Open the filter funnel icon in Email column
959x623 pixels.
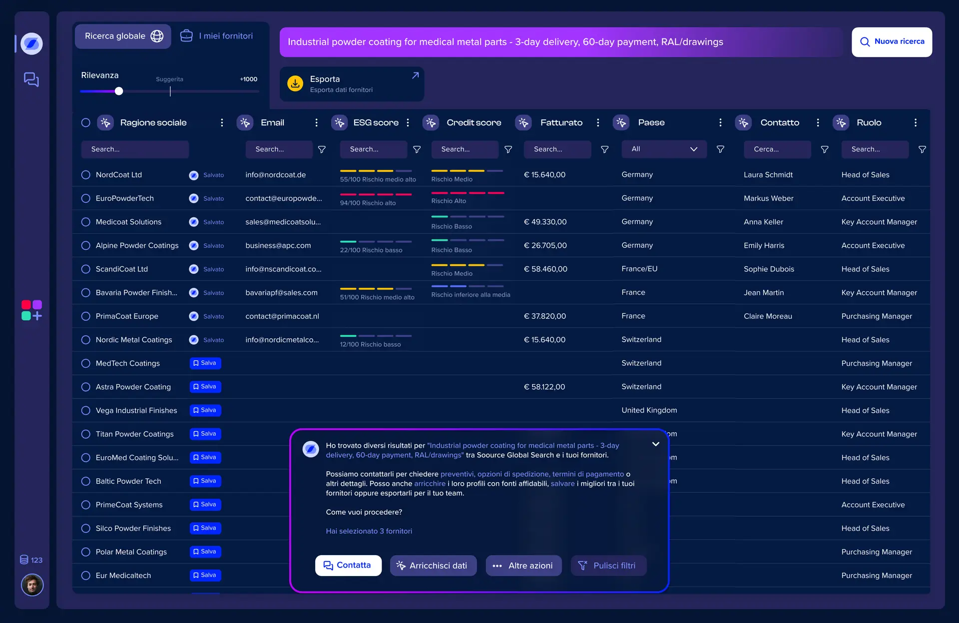[322, 149]
